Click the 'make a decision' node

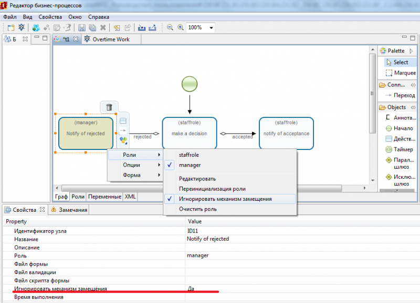pos(189,134)
